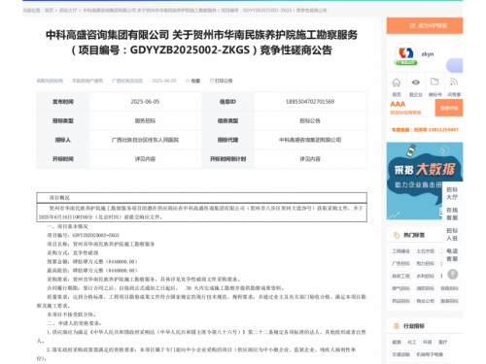Click the 广西壮族自治区 region link
Screen dimensions: 486x364
(127, 81)
